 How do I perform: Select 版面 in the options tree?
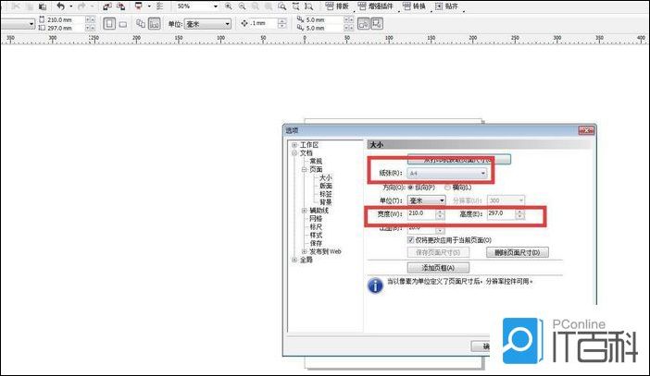[x=325, y=186]
